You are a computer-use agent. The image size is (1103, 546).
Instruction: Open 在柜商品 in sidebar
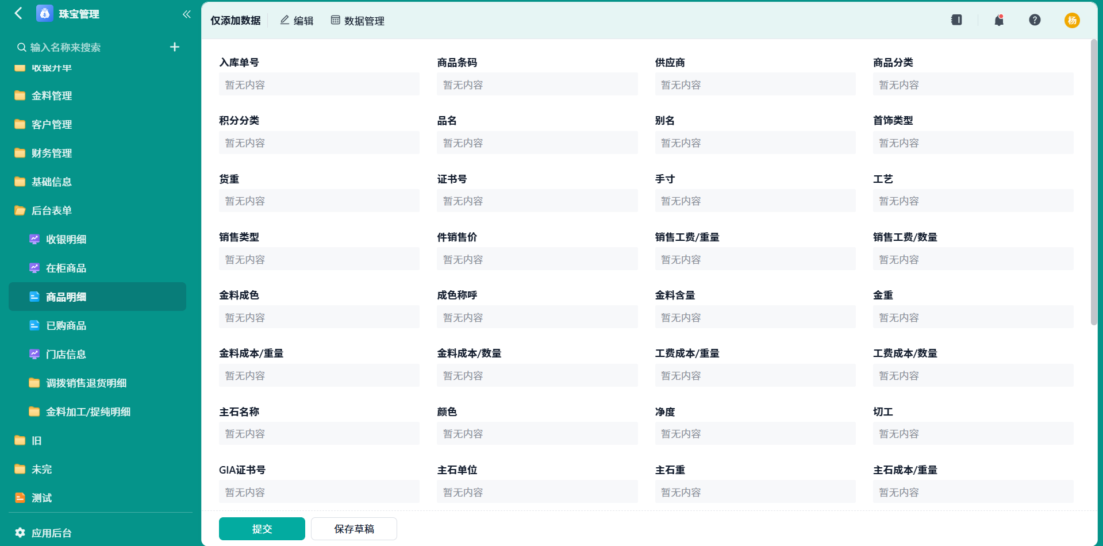97,268
